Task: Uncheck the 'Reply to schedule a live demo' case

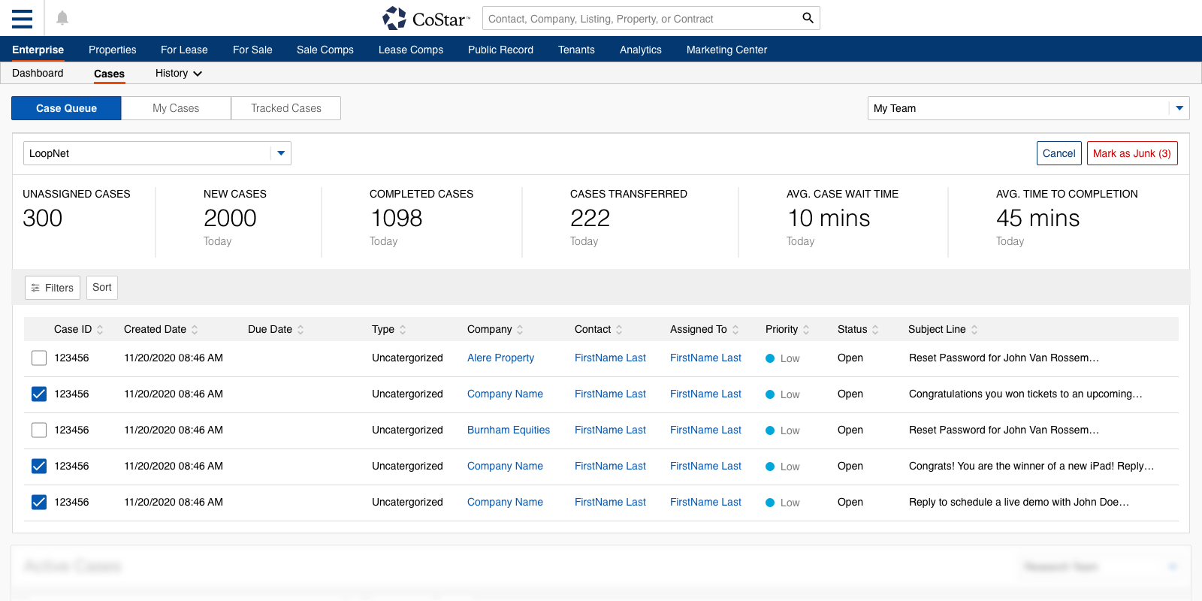Action: (39, 503)
